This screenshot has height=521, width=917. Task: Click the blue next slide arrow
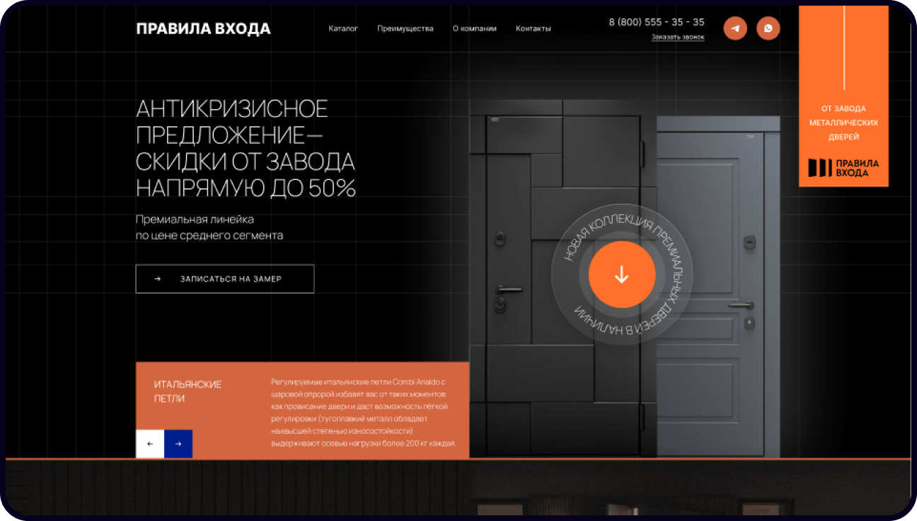tap(178, 444)
